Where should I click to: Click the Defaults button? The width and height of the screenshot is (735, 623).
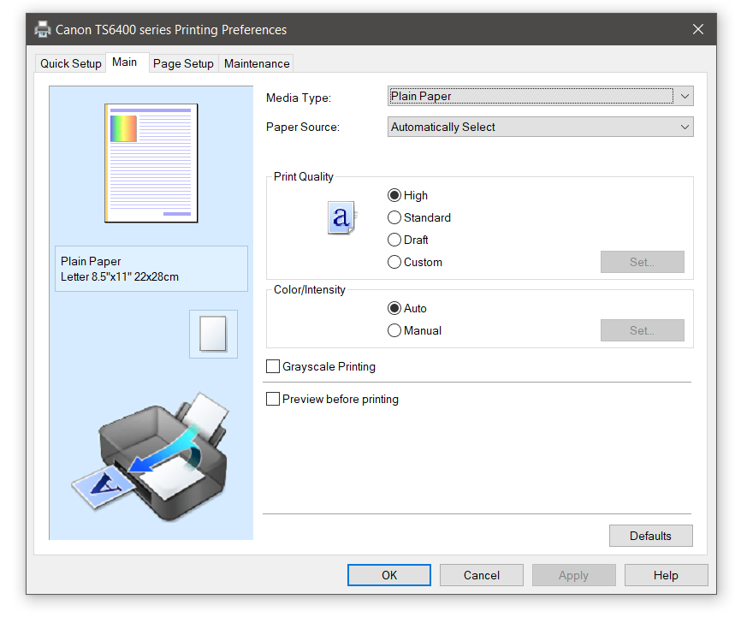pyautogui.click(x=650, y=536)
